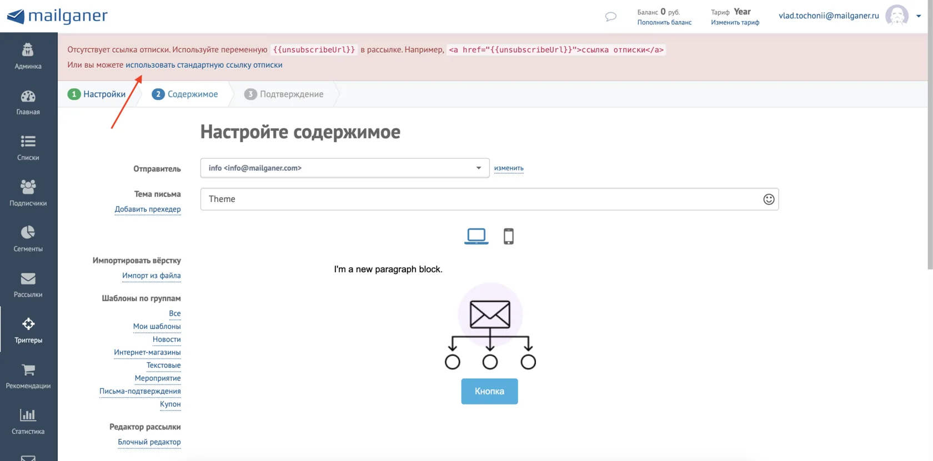This screenshot has width=933, height=461.
Task: Switch to desktop preview
Action: point(476,236)
